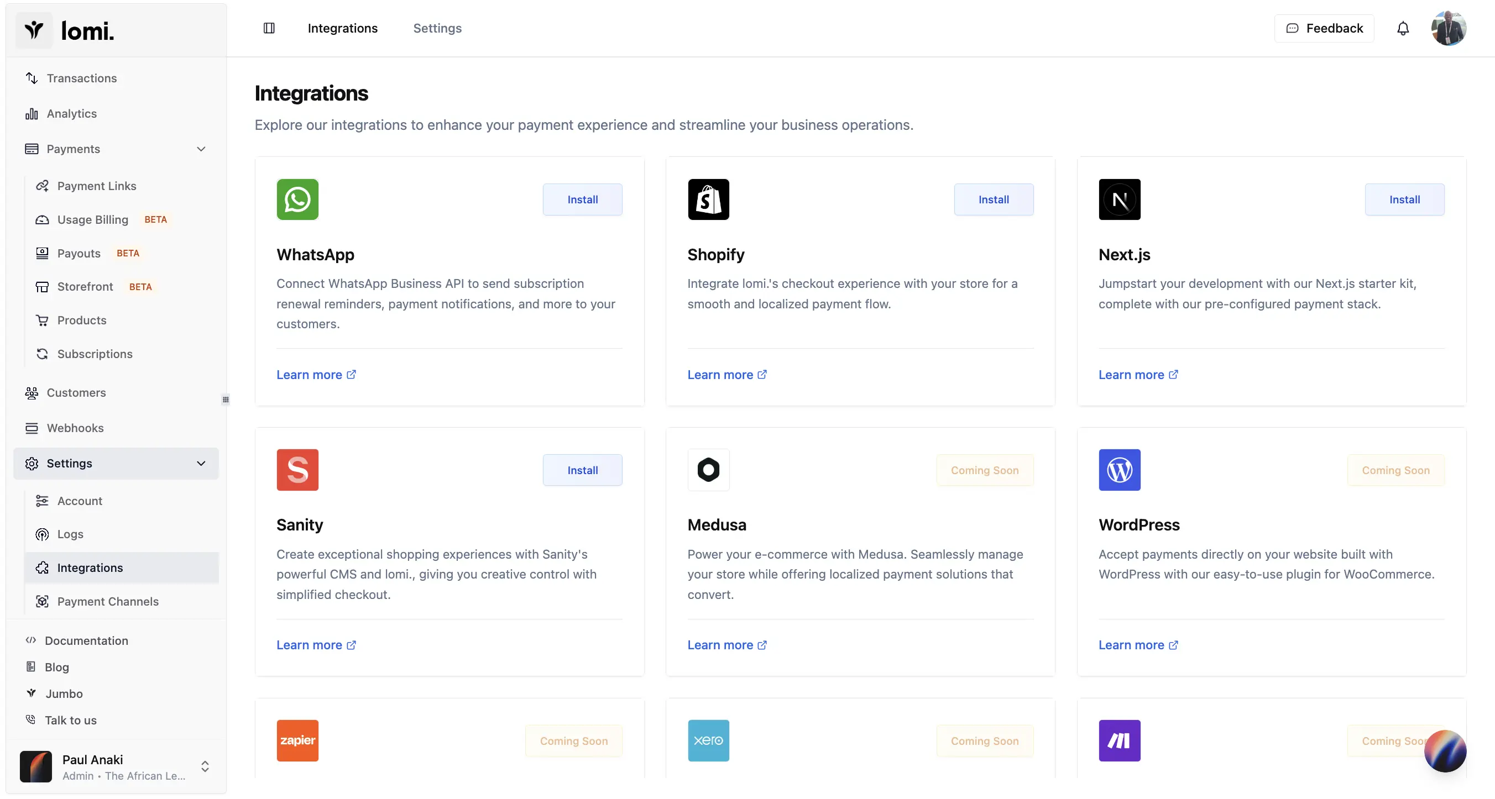Click the BETA badge beside Storefront
The image size is (1495, 799).
tap(140, 286)
